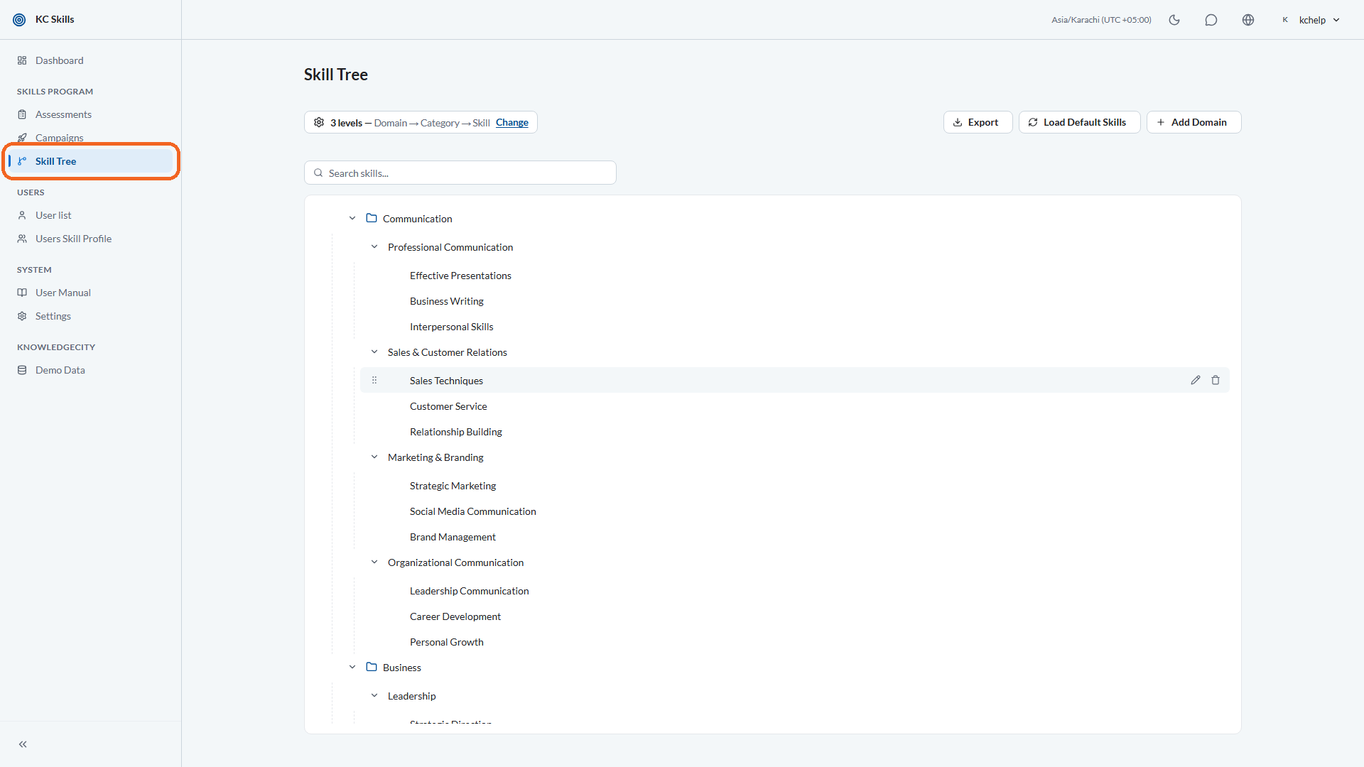Collapse the sidebar with double-chevron icon
The width and height of the screenshot is (1364, 767).
pyautogui.click(x=23, y=744)
